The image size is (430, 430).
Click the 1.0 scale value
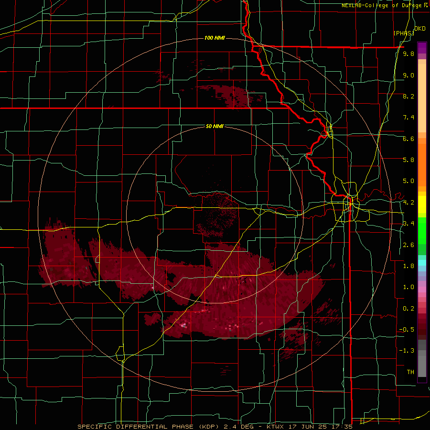[408, 287]
